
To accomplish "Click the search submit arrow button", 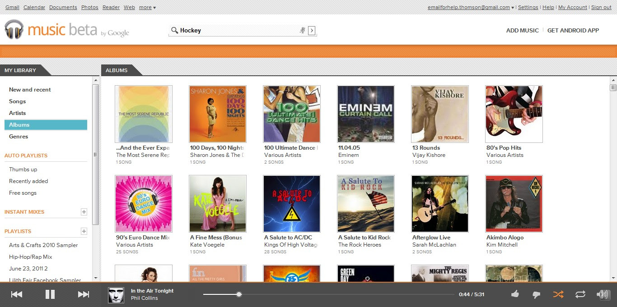I will pyautogui.click(x=312, y=30).
